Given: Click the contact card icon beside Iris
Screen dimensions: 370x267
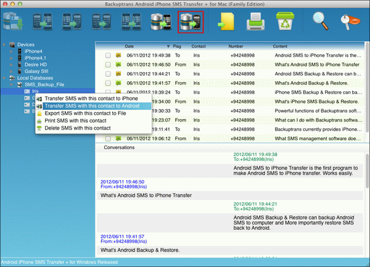Looking at the screenshot, I should [x=27, y=91].
